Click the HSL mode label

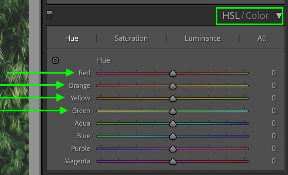pos(231,16)
